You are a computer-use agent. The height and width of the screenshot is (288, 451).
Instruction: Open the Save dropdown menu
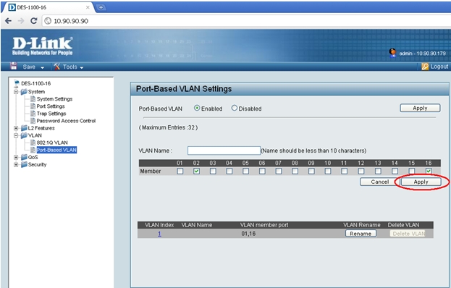tap(42, 67)
